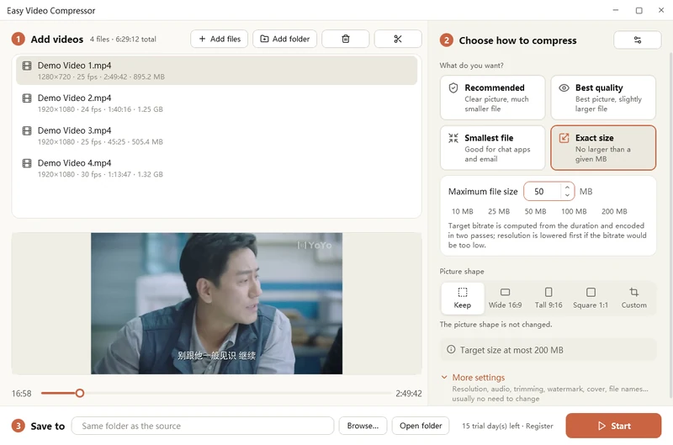Screen dimensions: 673x445
Task: Open the compression settings sliders icon
Action: 638,40
